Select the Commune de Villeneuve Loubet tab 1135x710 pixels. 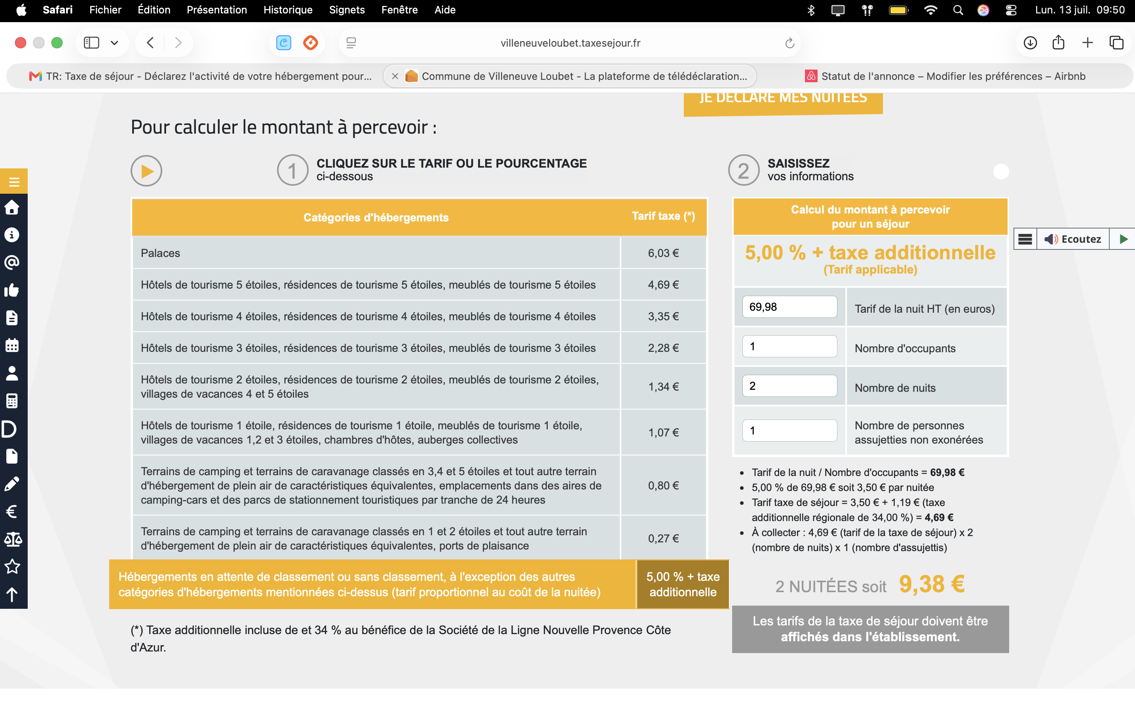569,76
